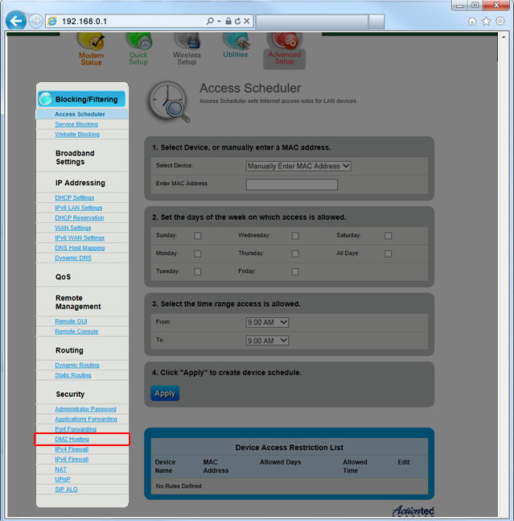The image size is (514, 521).
Task: Open the From time dropdown
Action: point(267,322)
